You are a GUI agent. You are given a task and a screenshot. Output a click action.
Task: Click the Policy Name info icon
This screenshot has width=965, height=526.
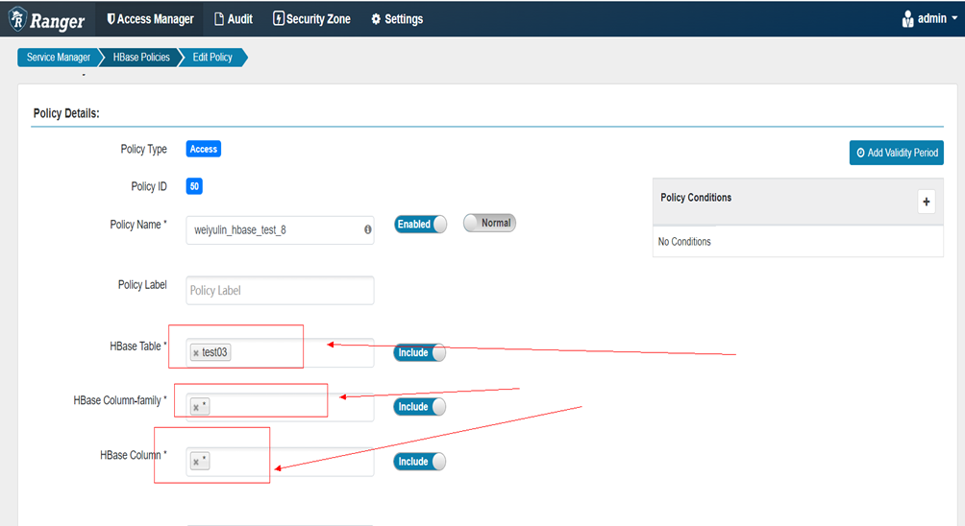click(367, 229)
